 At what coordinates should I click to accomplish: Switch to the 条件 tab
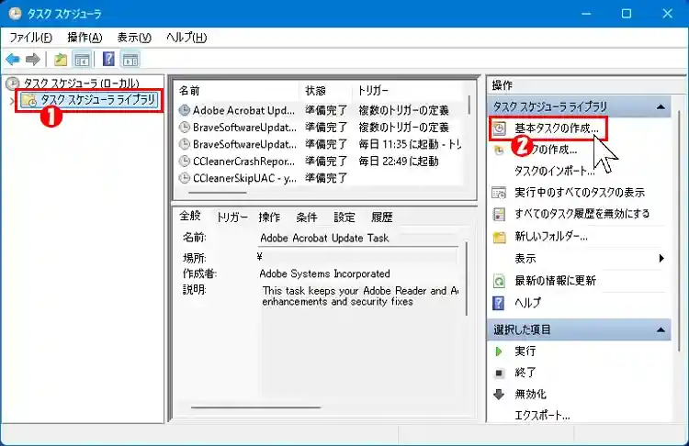tap(307, 217)
